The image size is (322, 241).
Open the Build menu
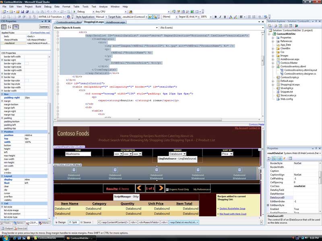tap(38, 6)
